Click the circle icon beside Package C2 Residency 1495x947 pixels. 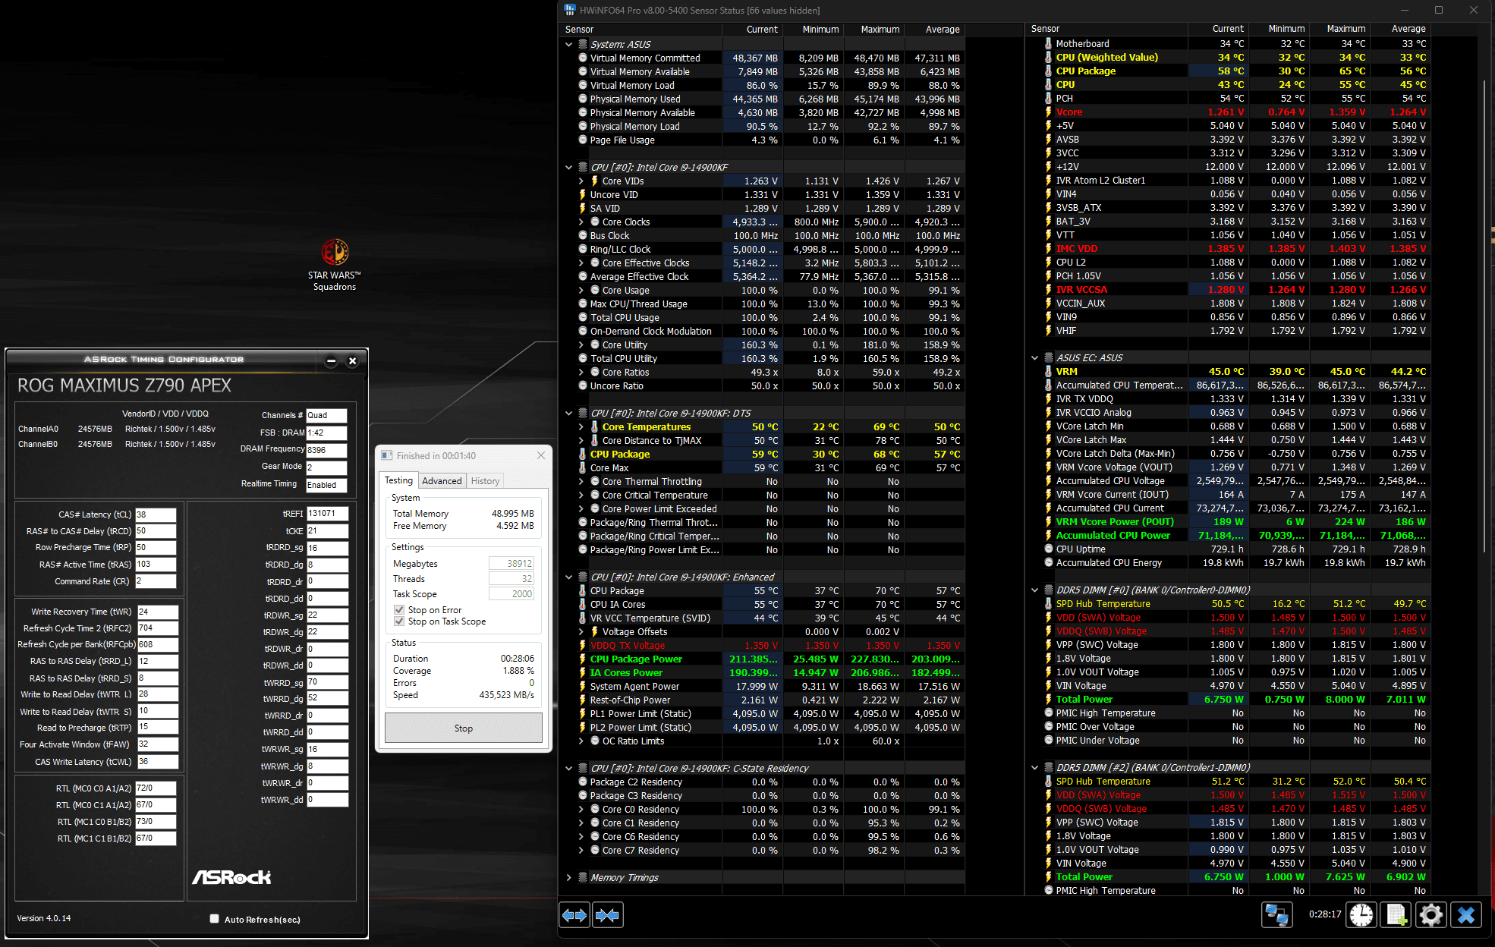coord(583,782)
